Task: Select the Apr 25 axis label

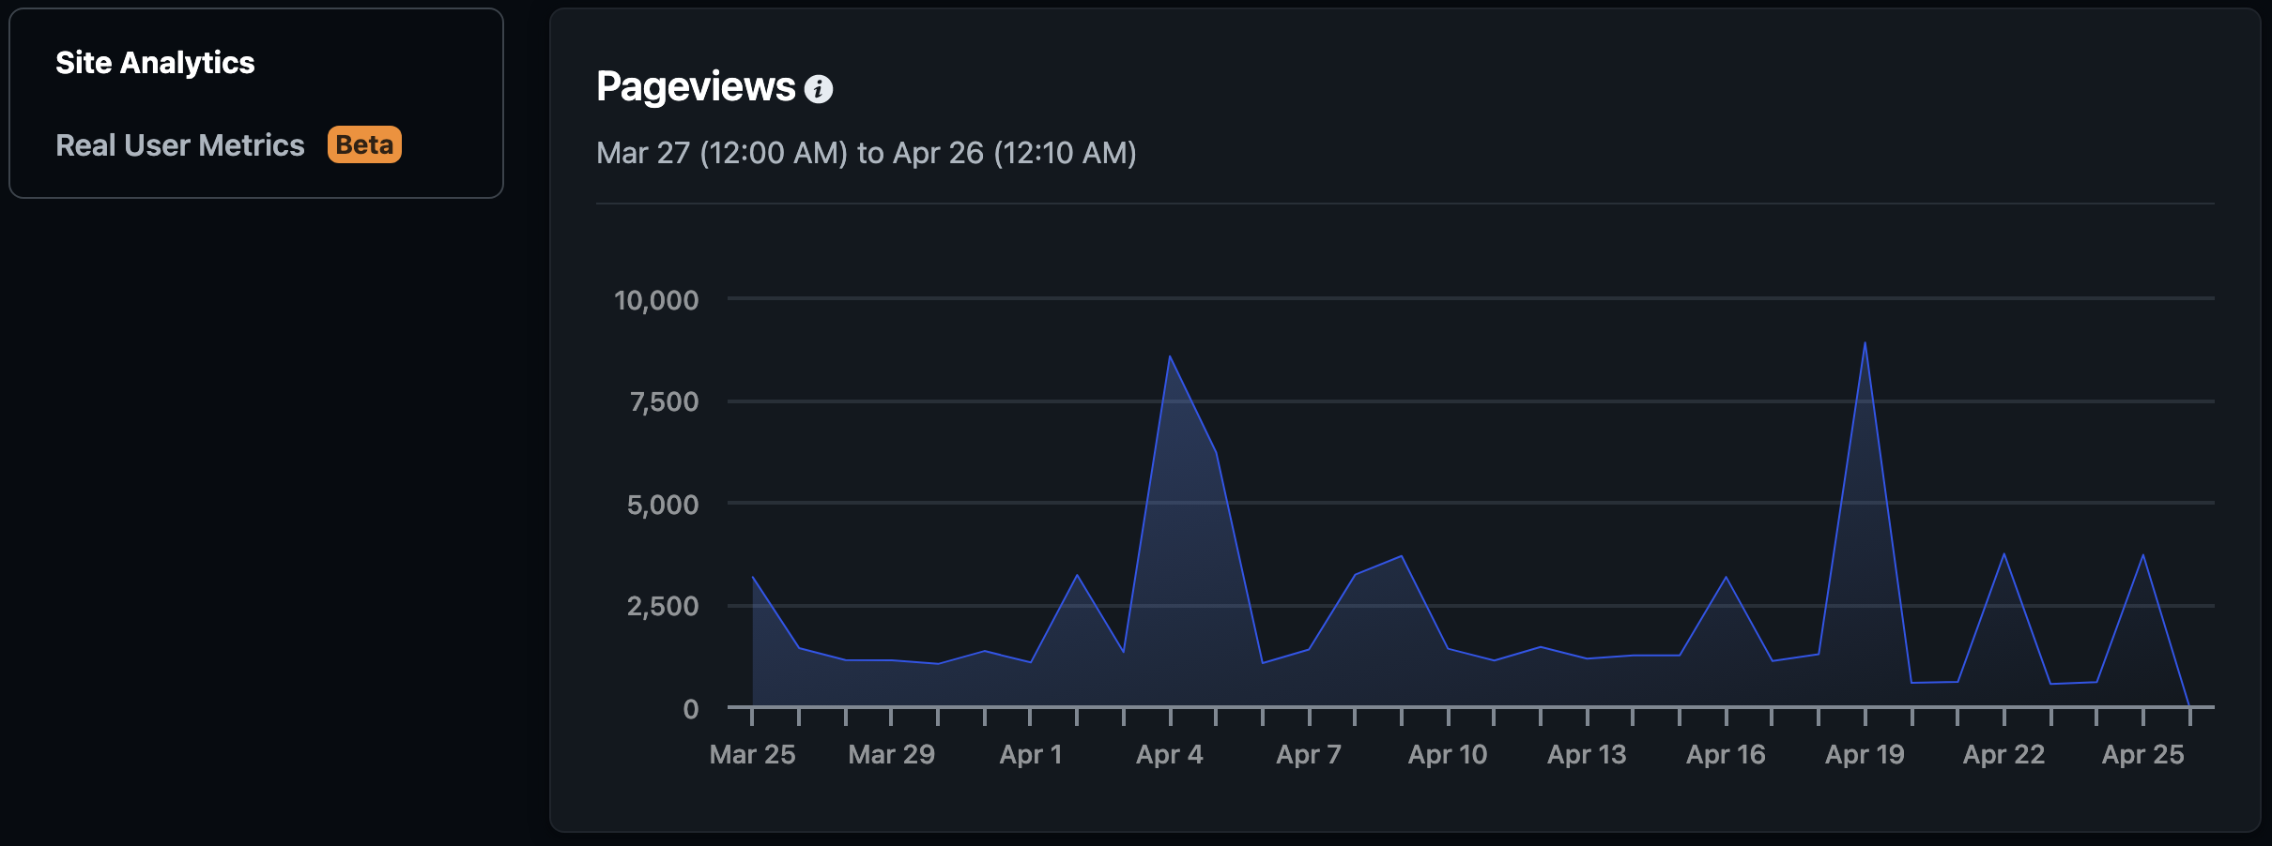Action: [2143, 753]
